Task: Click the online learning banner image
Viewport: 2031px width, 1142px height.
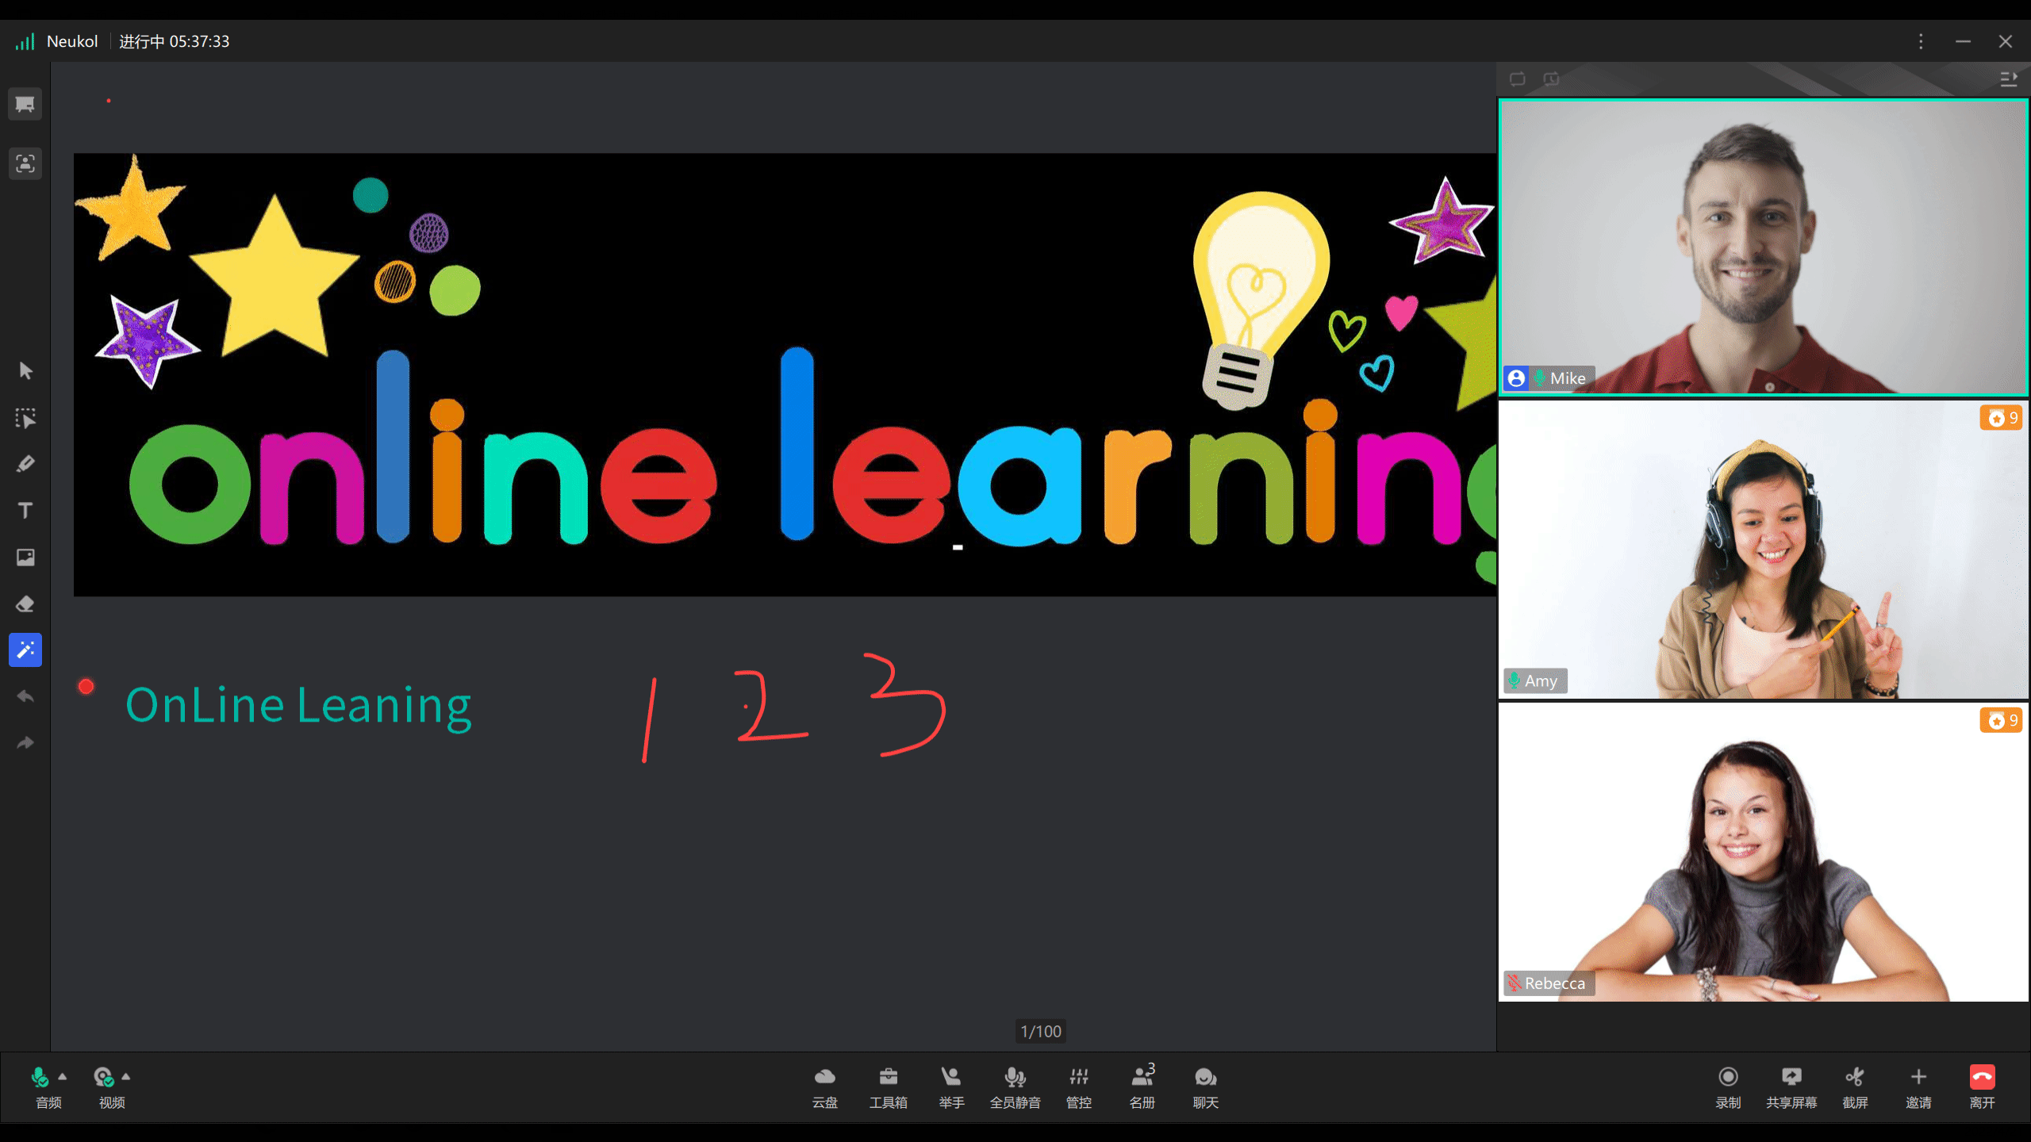Action: [x=785, y=374]
